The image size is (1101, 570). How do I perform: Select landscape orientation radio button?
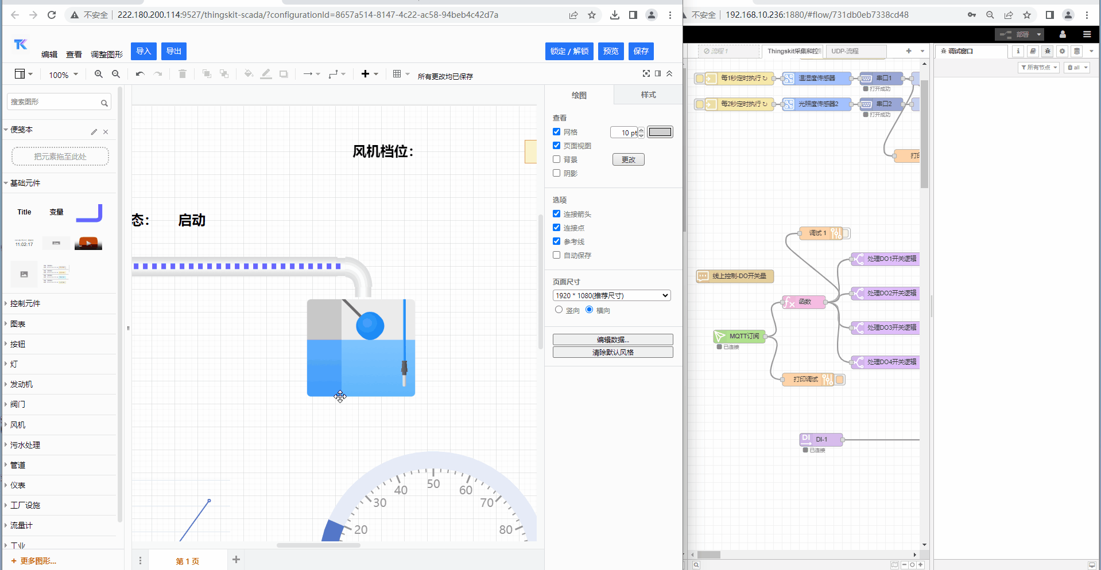[x=589, y=310]
